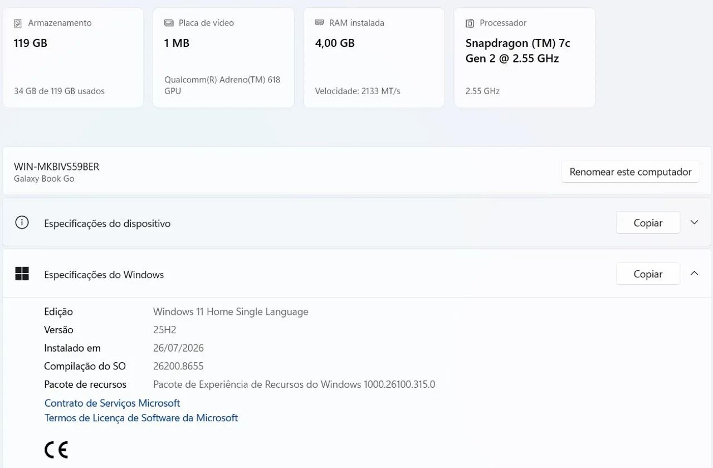Click the text 34 GB de 119 GB usados
The image size is (713, 468).
(x=59, y=91)
